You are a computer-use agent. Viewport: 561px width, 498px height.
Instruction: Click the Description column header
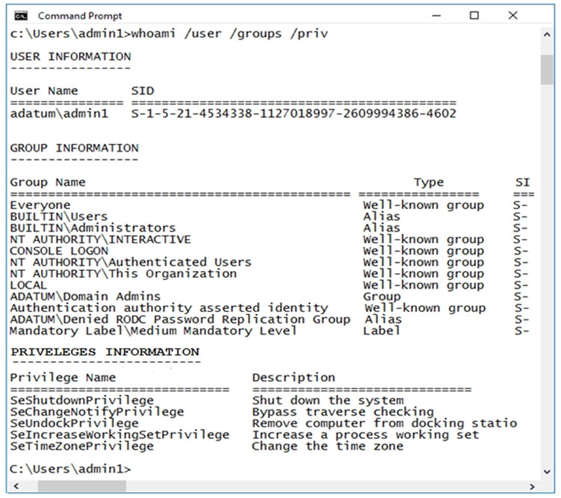[x=294, y=378]
